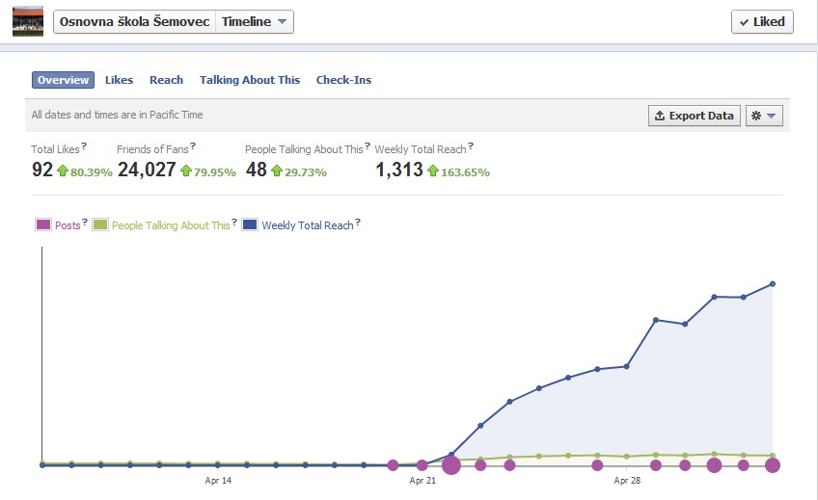The image size is (818, 500).
Task: Click the help icon next to Posts legend
Action: (85, 223)
